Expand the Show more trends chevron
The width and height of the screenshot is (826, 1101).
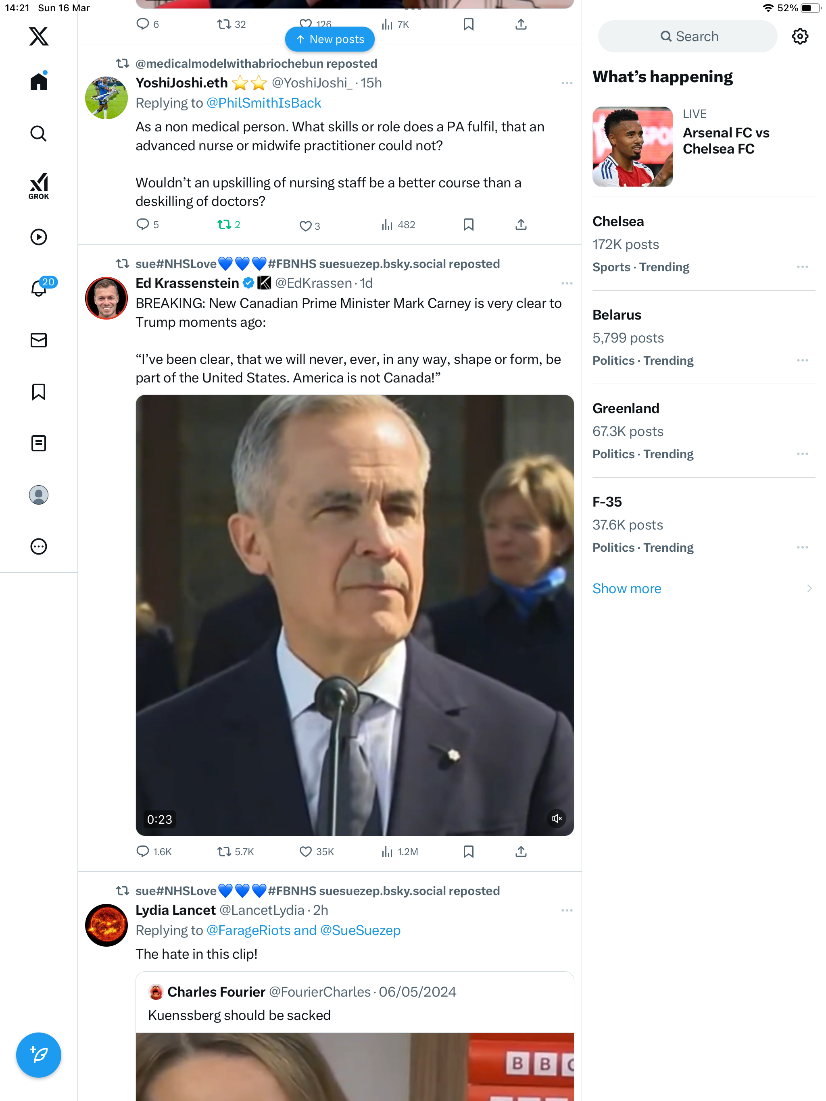[x=809, y=588]
